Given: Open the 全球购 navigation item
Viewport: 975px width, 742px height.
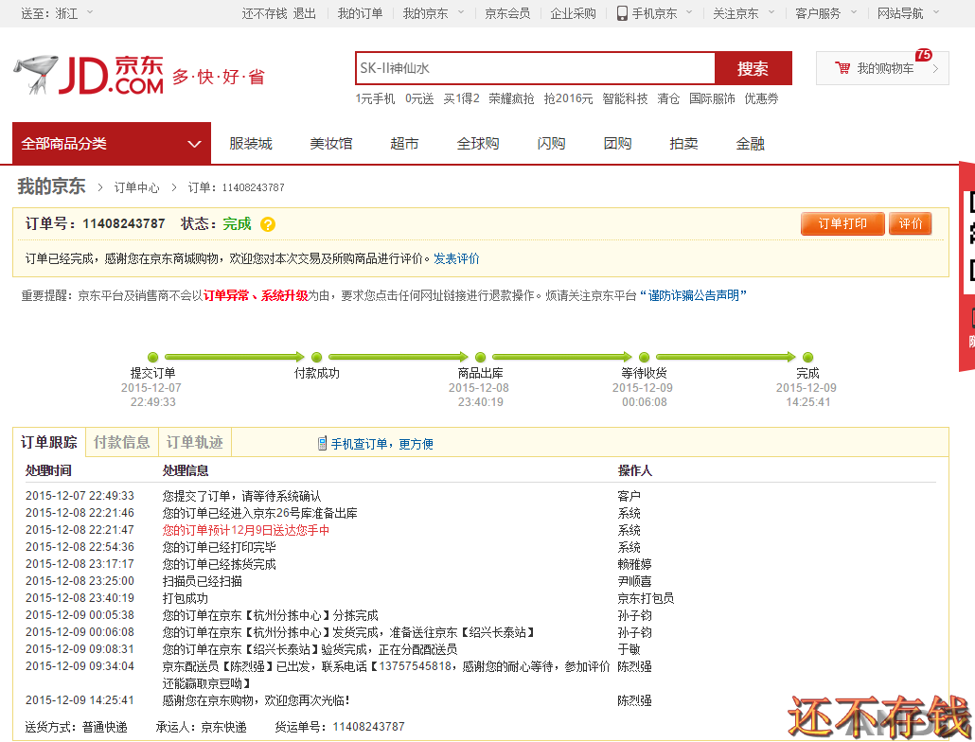Looking at the screenshot, I should click(477, 144).
